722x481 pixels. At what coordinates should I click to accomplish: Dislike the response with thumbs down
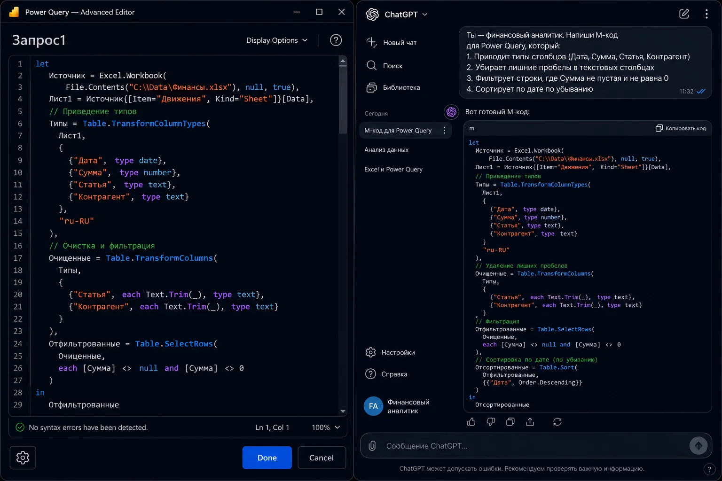[x=491, y=422]
